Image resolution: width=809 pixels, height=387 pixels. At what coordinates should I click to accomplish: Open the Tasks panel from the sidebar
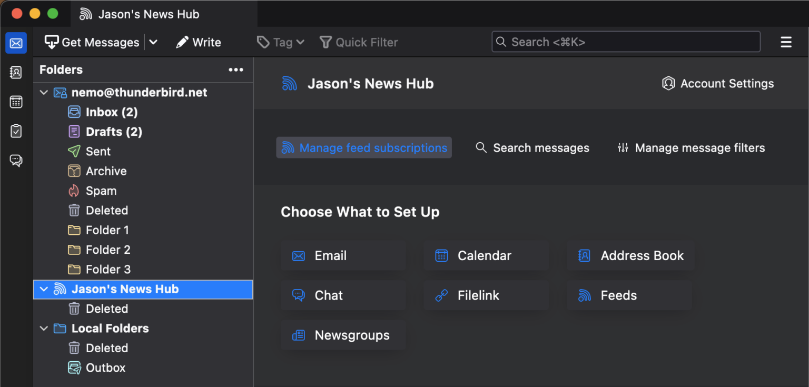point(16,131)
